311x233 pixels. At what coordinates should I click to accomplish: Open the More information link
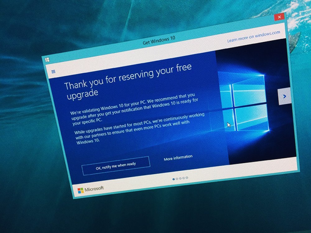(x=178, y=158)
